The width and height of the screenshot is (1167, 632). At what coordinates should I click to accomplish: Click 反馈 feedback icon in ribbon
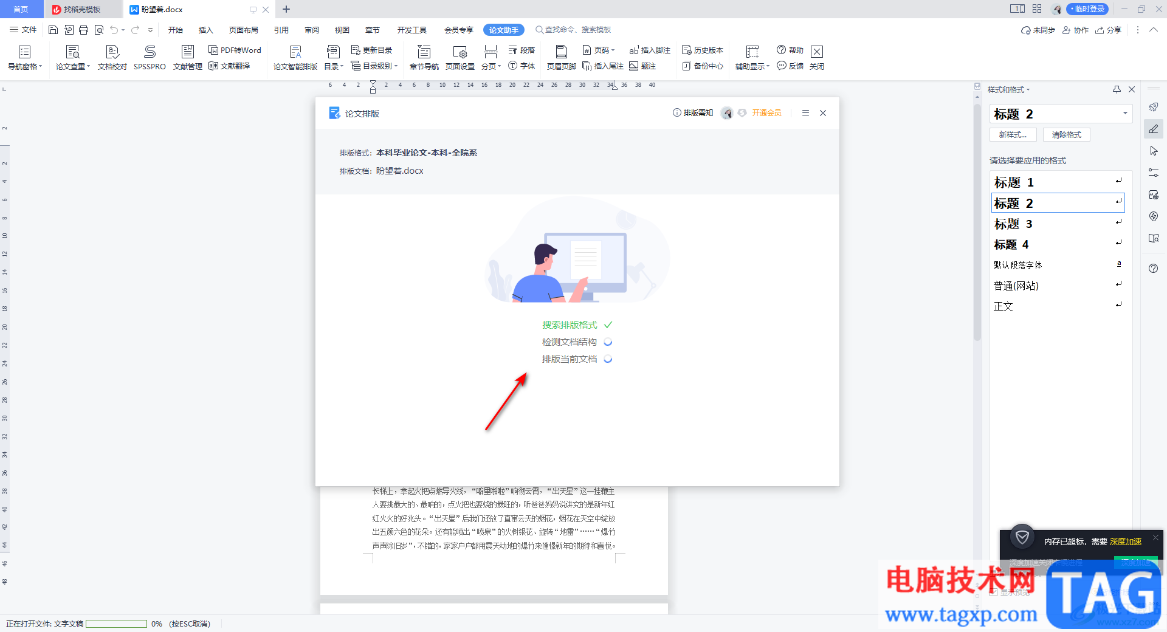pyautogui.click(x=790, y=66)
